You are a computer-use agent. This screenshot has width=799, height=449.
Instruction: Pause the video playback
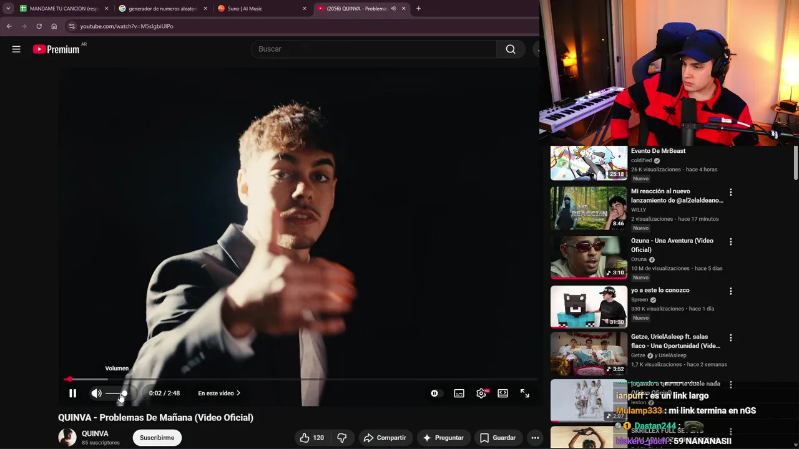(72, 393)
